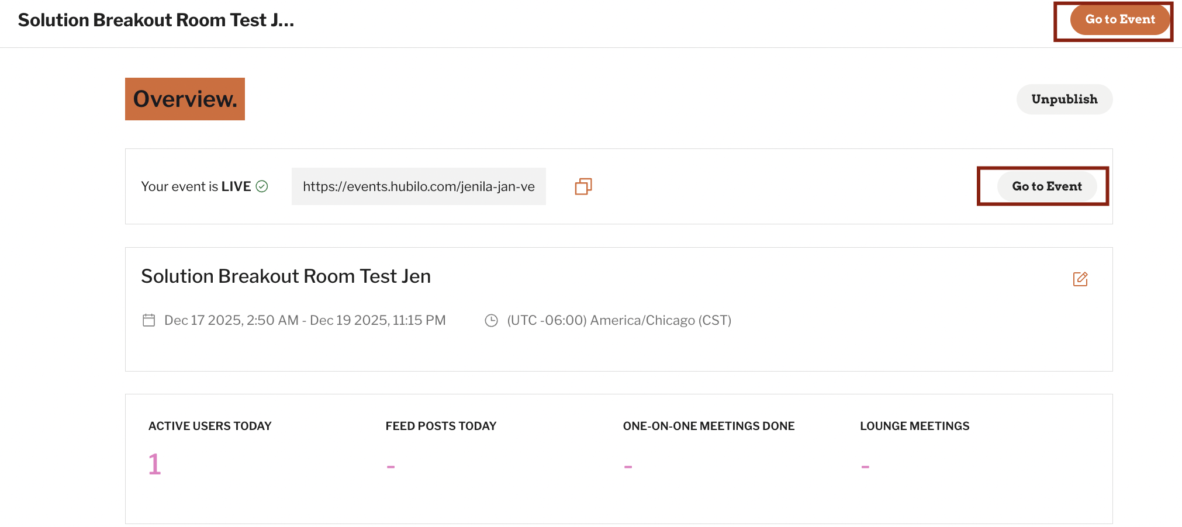
Task: Click the calendar icon beside event dates
Action: click(149, 320)
